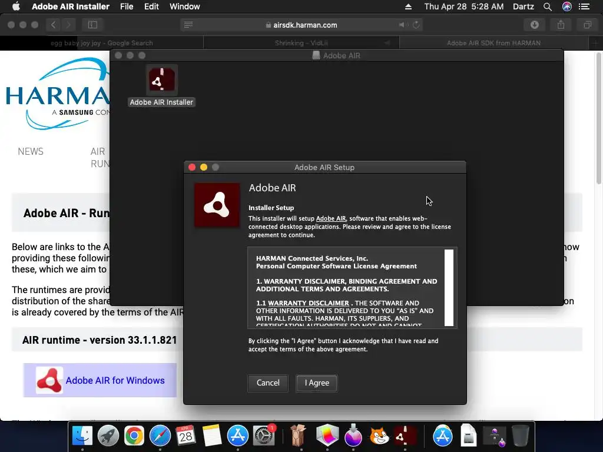Image resolution: width=603 pixels, height=452 pixels.
Task: Click the airsdk.harman.com address field
Action: coord(301,25)
